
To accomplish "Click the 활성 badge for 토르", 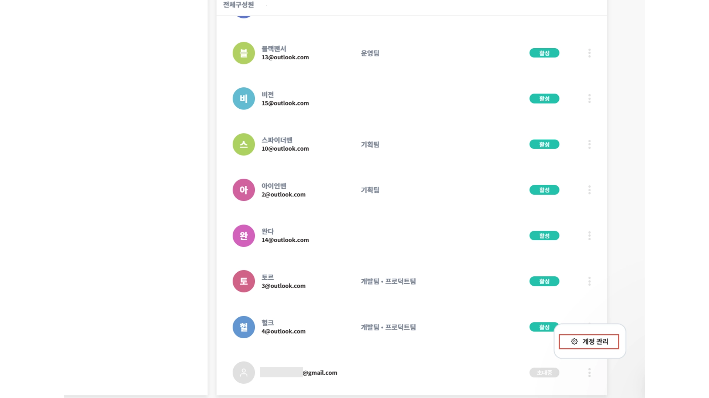I will click(x=544, y=282).
